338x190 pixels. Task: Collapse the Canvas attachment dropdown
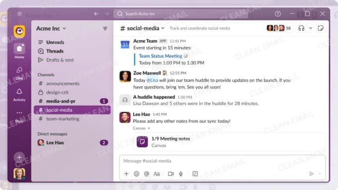tap(141, 128)
